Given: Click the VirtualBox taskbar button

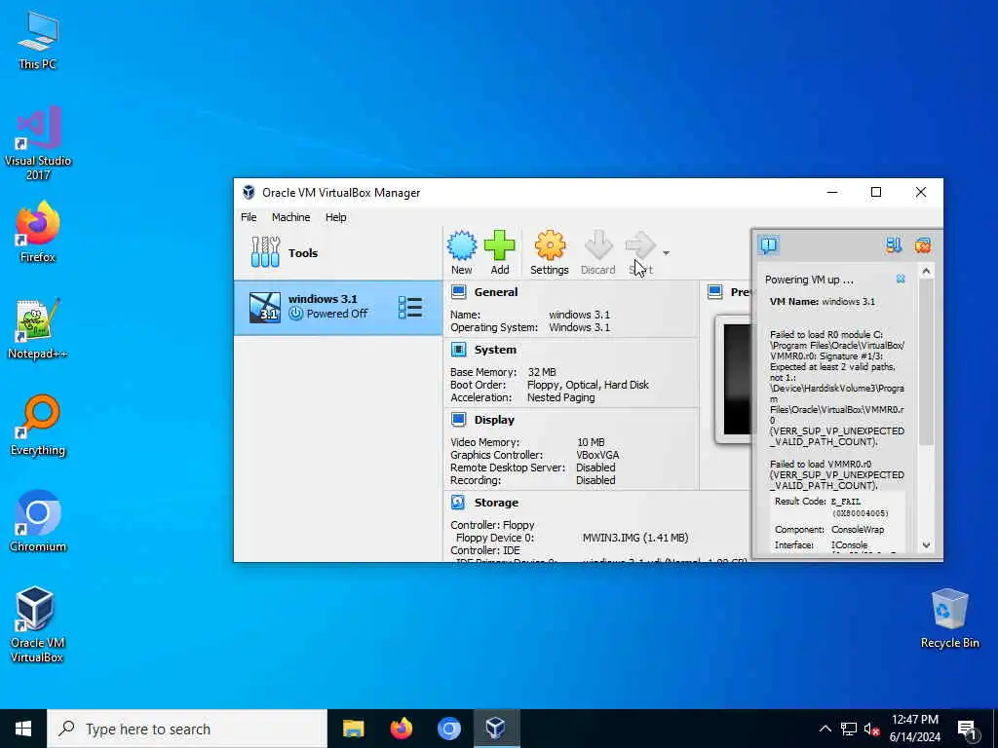Looking at the screenshot, I should click(496, 729).
